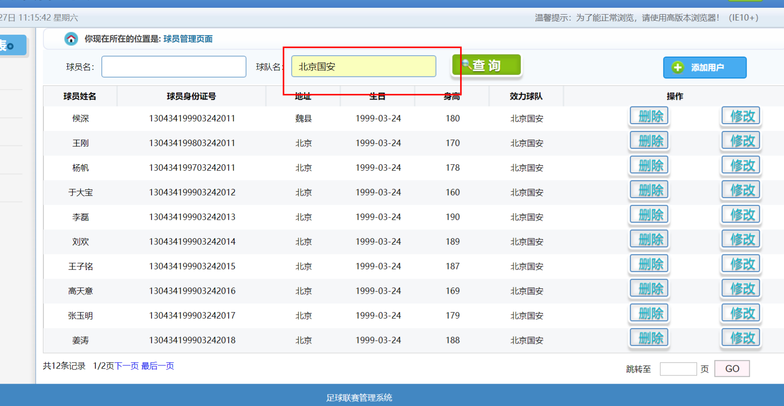The image size is (784, 406).
Task: Click the page number jump input
Action: [678, 369]
